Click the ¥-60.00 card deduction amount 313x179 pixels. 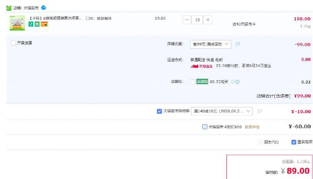coord(300,127)
